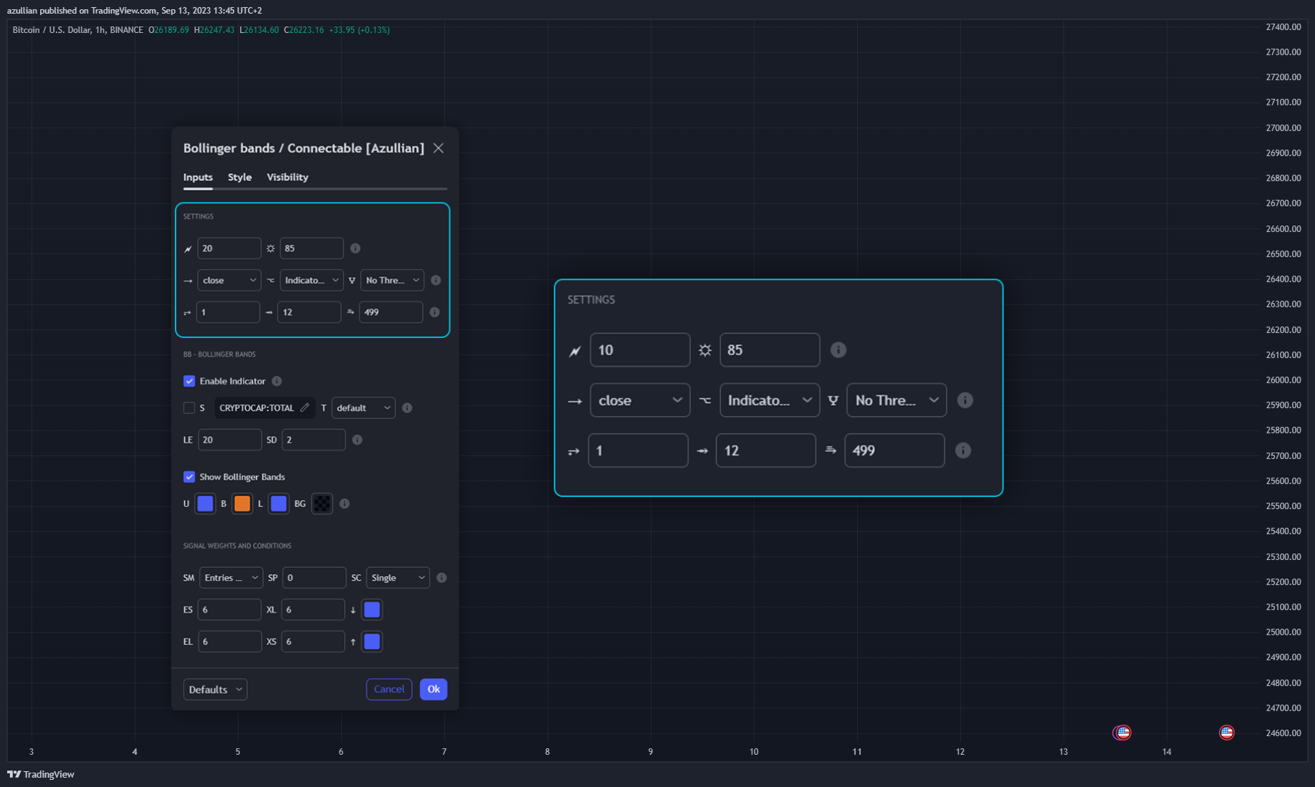The height and width of the screenshot is (787, 1315).
Task: Click the Cancel button
Action: [389, 689]
